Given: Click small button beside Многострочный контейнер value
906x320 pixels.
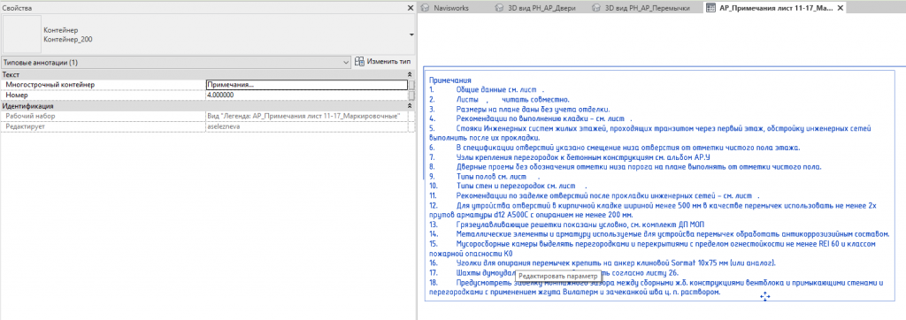Looking at the screenshot, I should pos(411,85).
